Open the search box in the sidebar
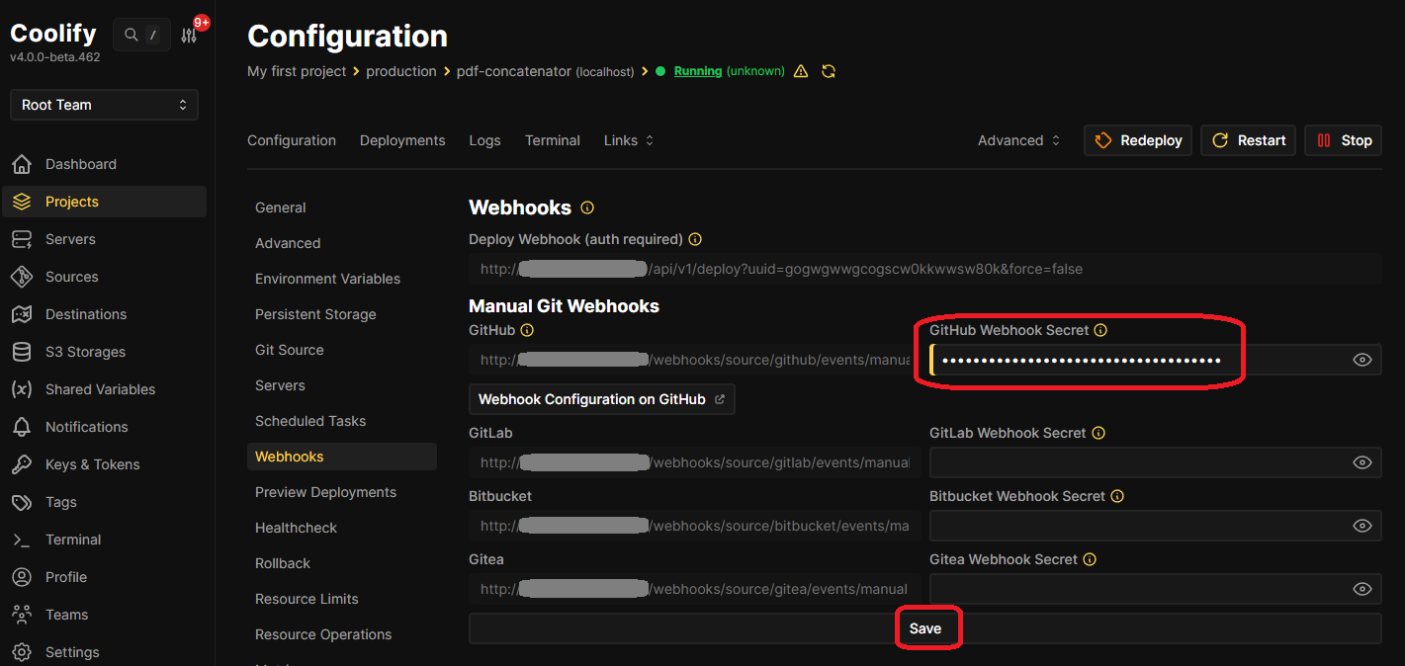Image resolution: width=1405 pixels, height=666 pixels. click(141, 35)
